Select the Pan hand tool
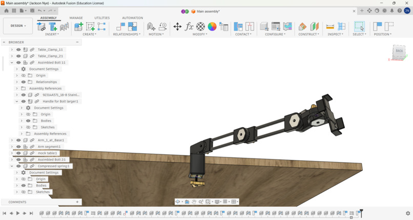The height and width of the screenshot is (220, 413). click(x=194, y=202)
